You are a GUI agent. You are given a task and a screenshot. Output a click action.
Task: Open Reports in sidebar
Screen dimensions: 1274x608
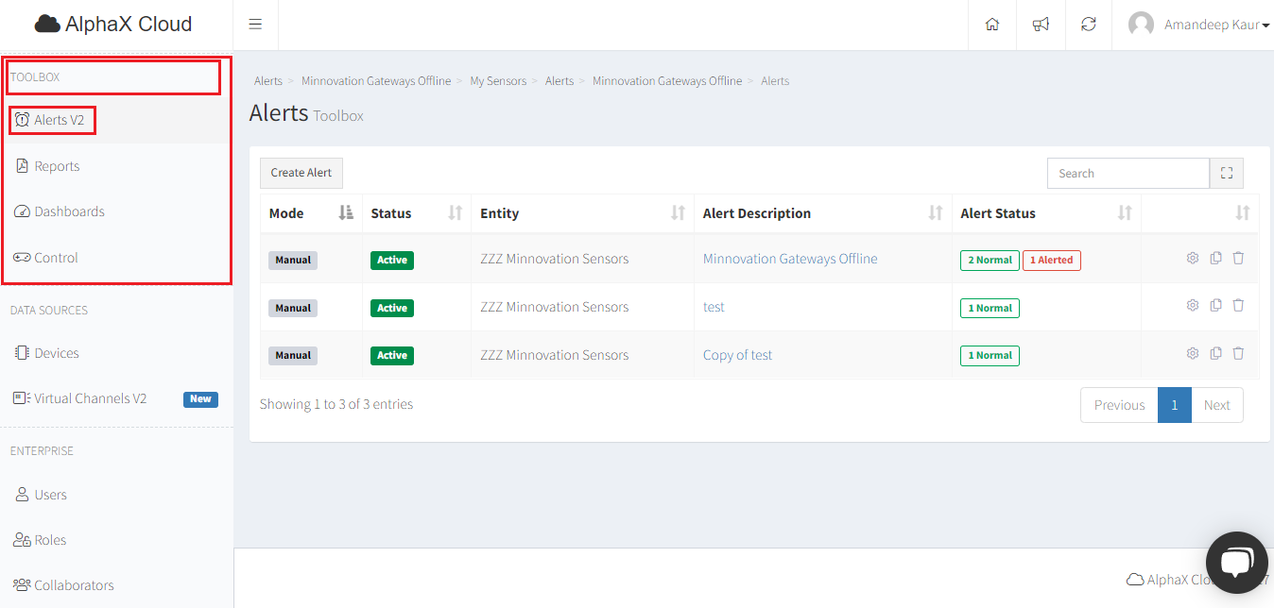(x=57, y=166)
